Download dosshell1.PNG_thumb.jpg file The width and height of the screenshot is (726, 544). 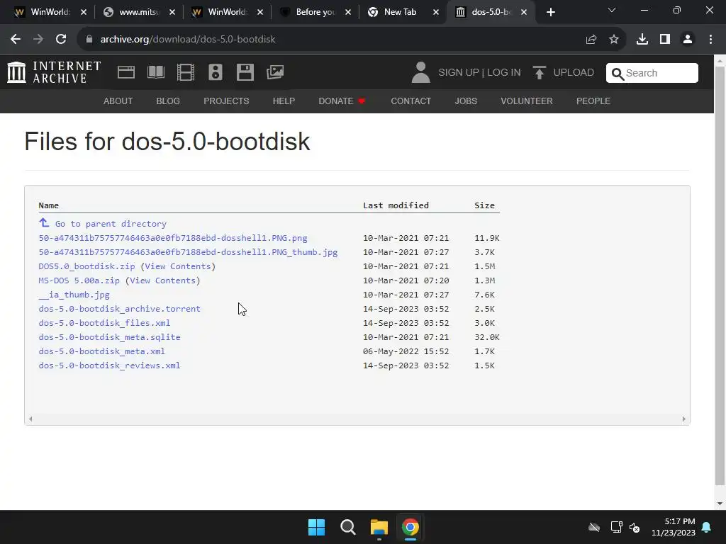pos(188,252)
